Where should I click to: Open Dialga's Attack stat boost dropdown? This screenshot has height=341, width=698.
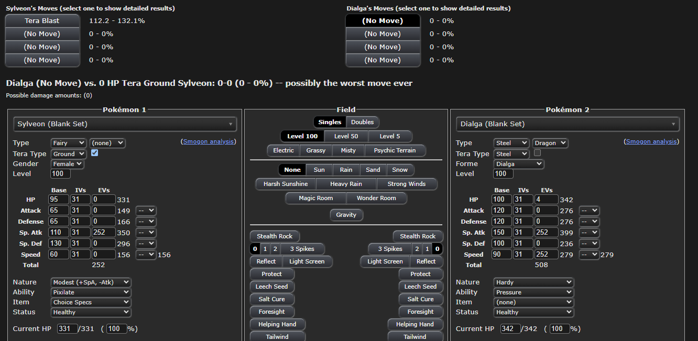(589, 211)
